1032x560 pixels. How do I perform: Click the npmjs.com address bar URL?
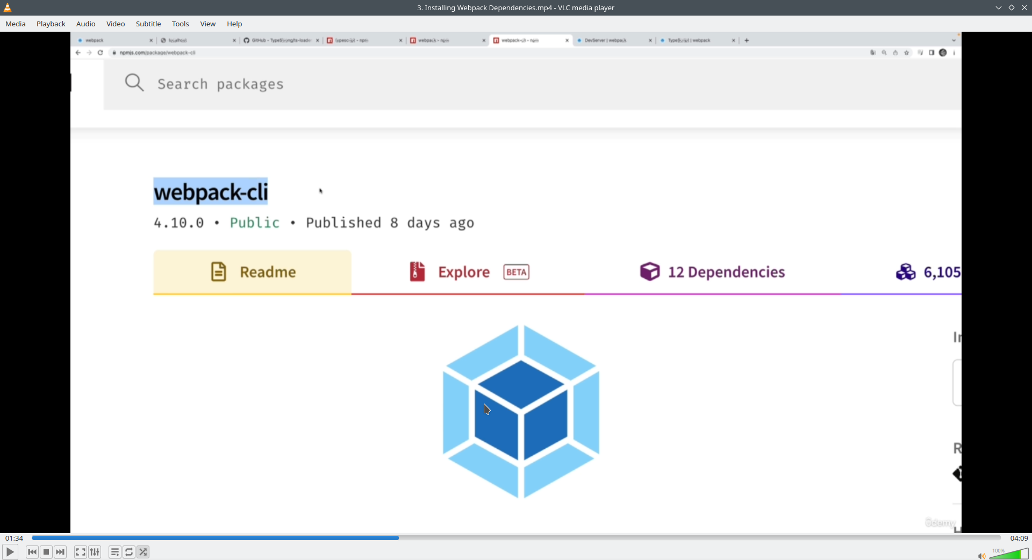[x=157, y=53]
